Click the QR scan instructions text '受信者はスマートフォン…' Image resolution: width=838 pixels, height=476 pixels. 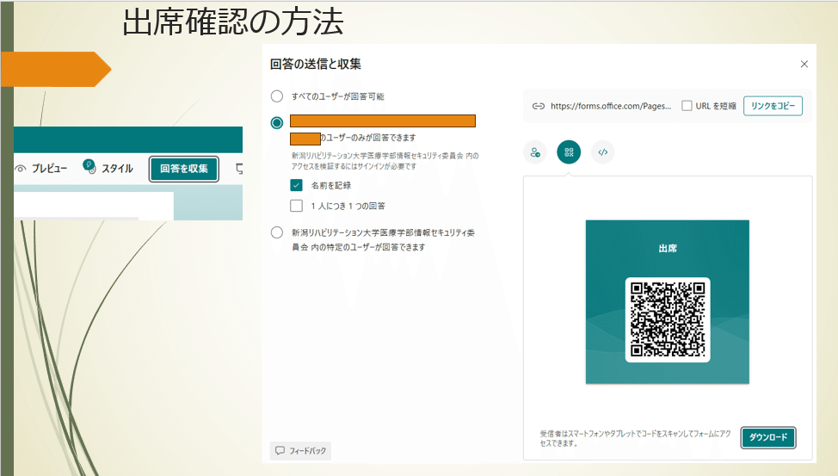point(635,438)
